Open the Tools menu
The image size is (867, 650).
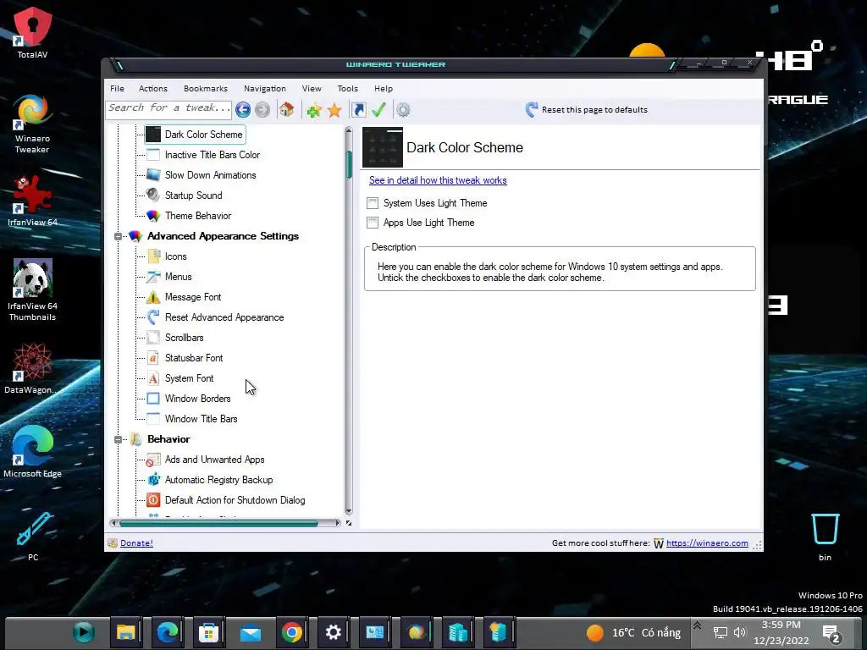tap(348, 88)
